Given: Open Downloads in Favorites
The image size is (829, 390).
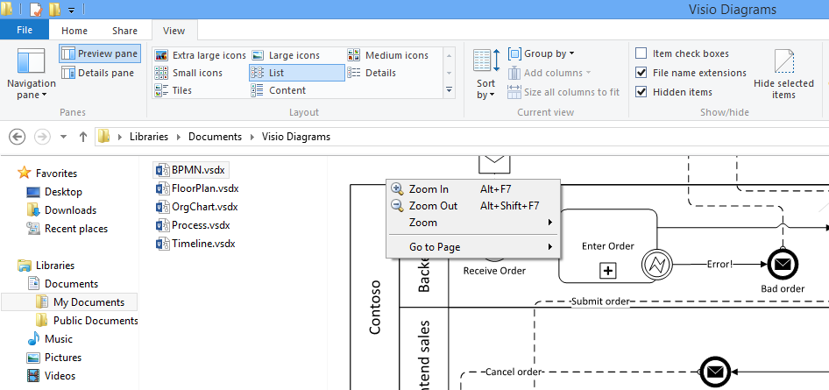Looking at the screenshot, I should click(70, 210).
